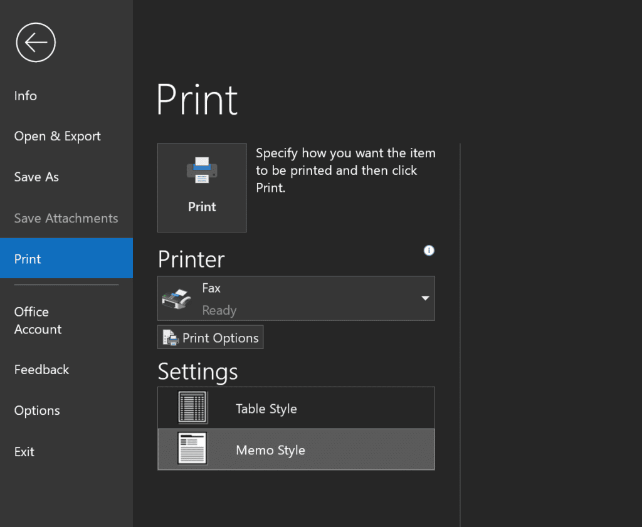Select Memo Style print setting
This screenshot has height=527, width=642.
pos(296,449)
